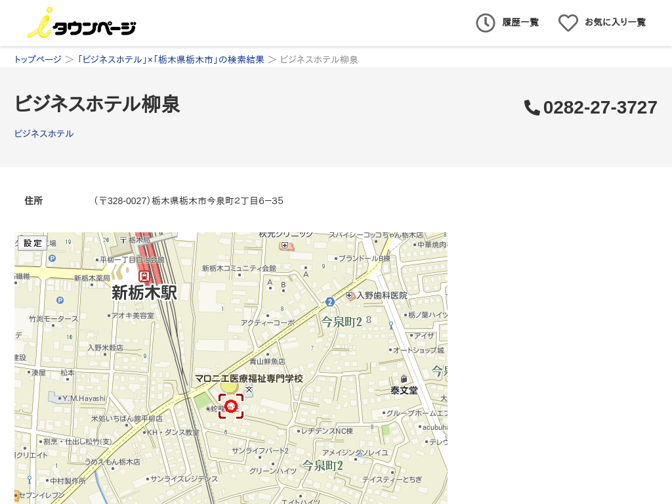Open 履歴一覧 text link
Viewport: 672px width, 504px height.
pyautogui.click(x=520, y=22)
